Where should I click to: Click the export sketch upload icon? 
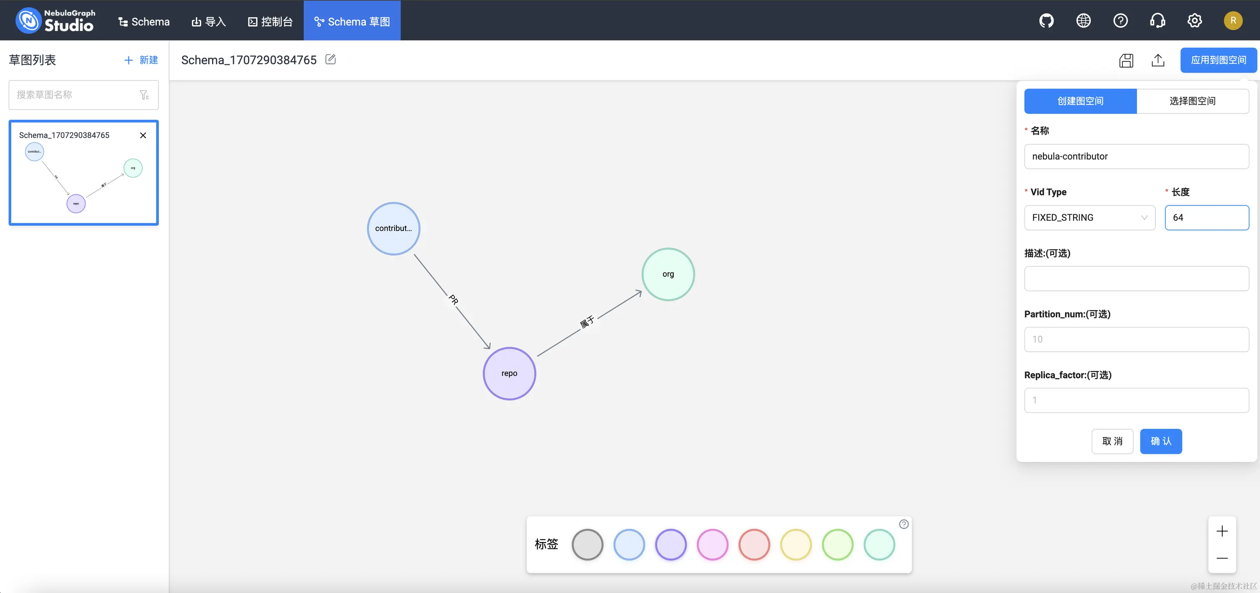[x=1158, y=60]
